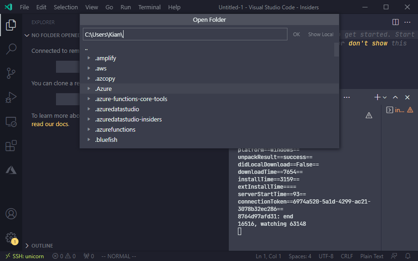This screenshot has width=418, height=261.
Task: Open Source Control view
Action: pyautogui.click(x=11, y=73)
